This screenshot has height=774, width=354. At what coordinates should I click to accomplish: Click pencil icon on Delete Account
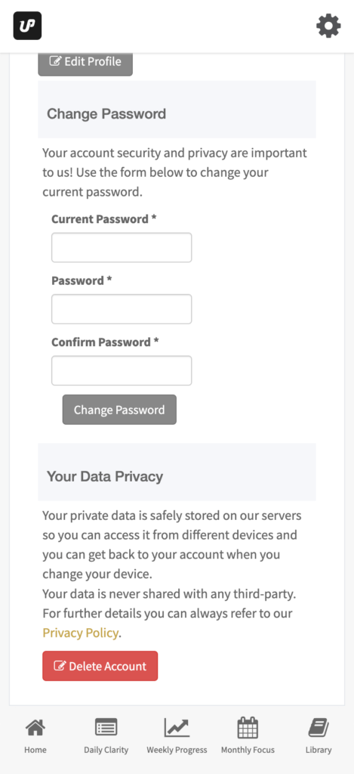[60, 667]
